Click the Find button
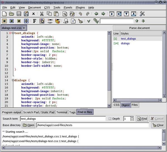The height and width of the screenshot is (152, 167). (142, 119)
